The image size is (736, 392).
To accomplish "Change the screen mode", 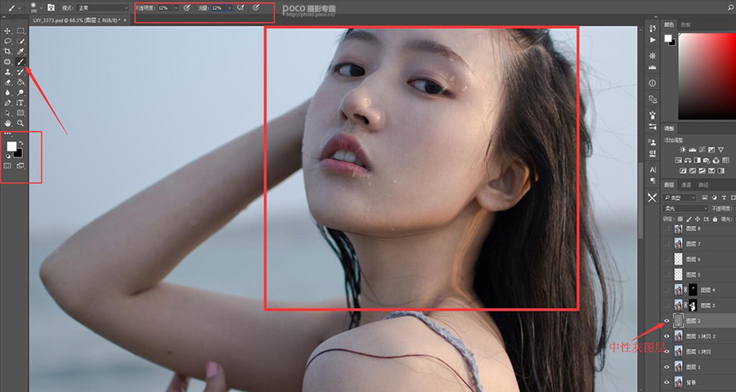I will click(20, 166).
